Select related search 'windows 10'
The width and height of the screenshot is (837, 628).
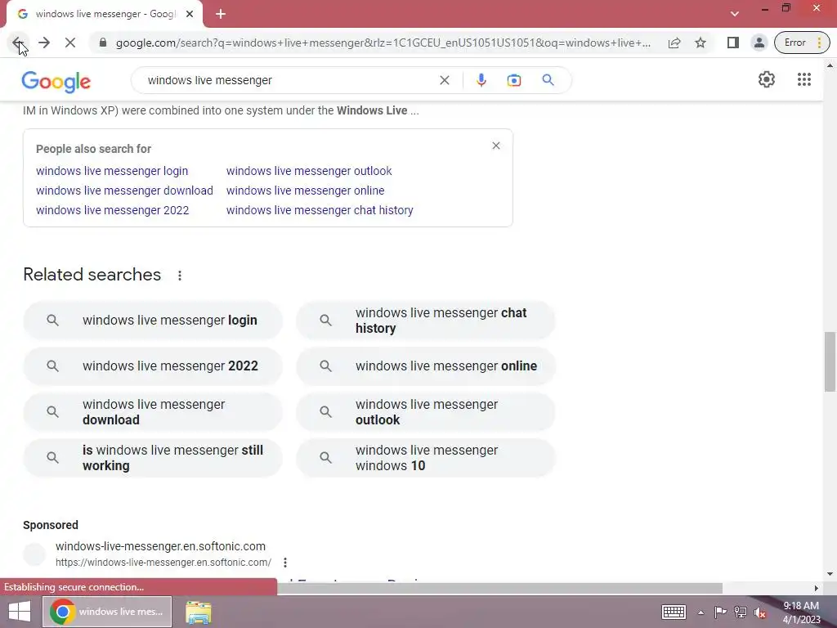(425, 458)
